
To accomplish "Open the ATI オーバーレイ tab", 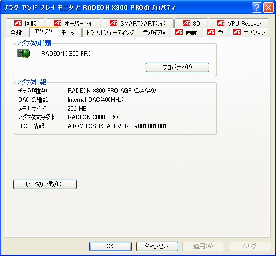I will pos(73,23).
